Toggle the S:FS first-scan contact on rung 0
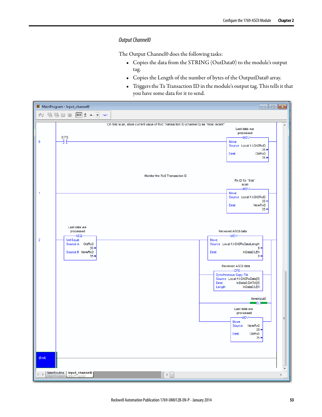 pyautogui.click(x=65, y=141)
